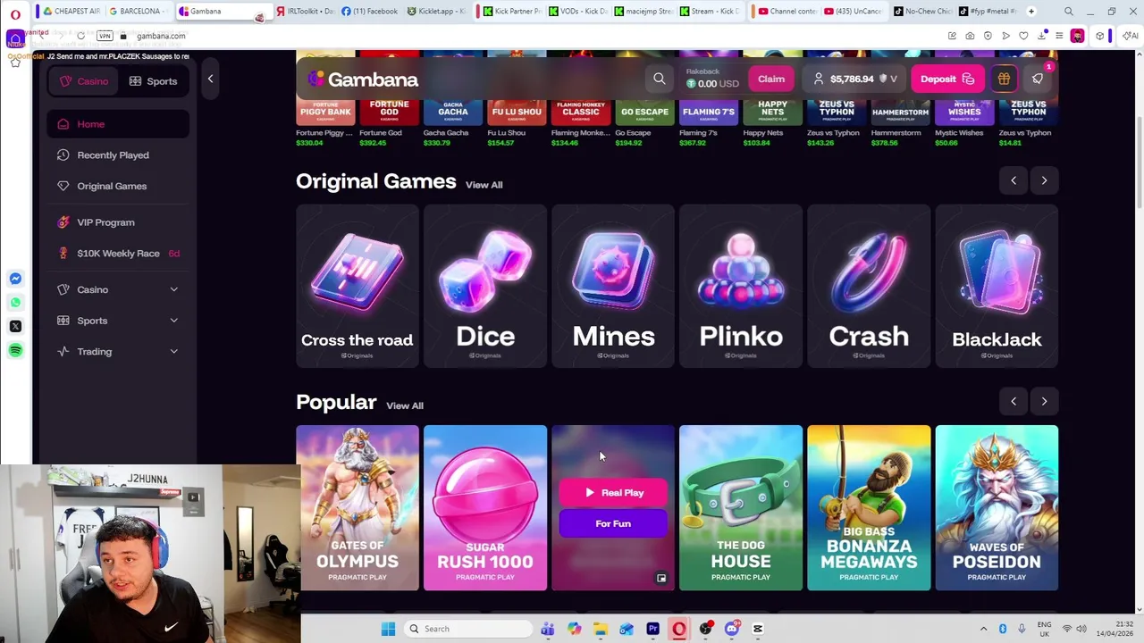The height and width of the screenshot is (643, 1144).
Task: Open the Plinko original game
Action: (741, 286)
